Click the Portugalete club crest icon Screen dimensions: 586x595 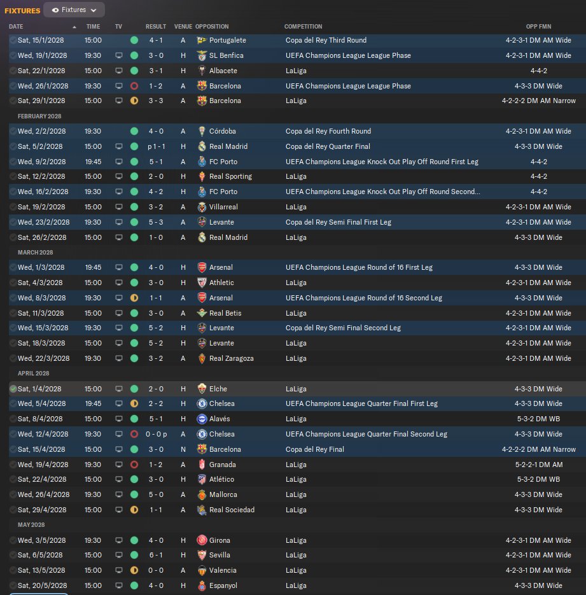point(202,40)
